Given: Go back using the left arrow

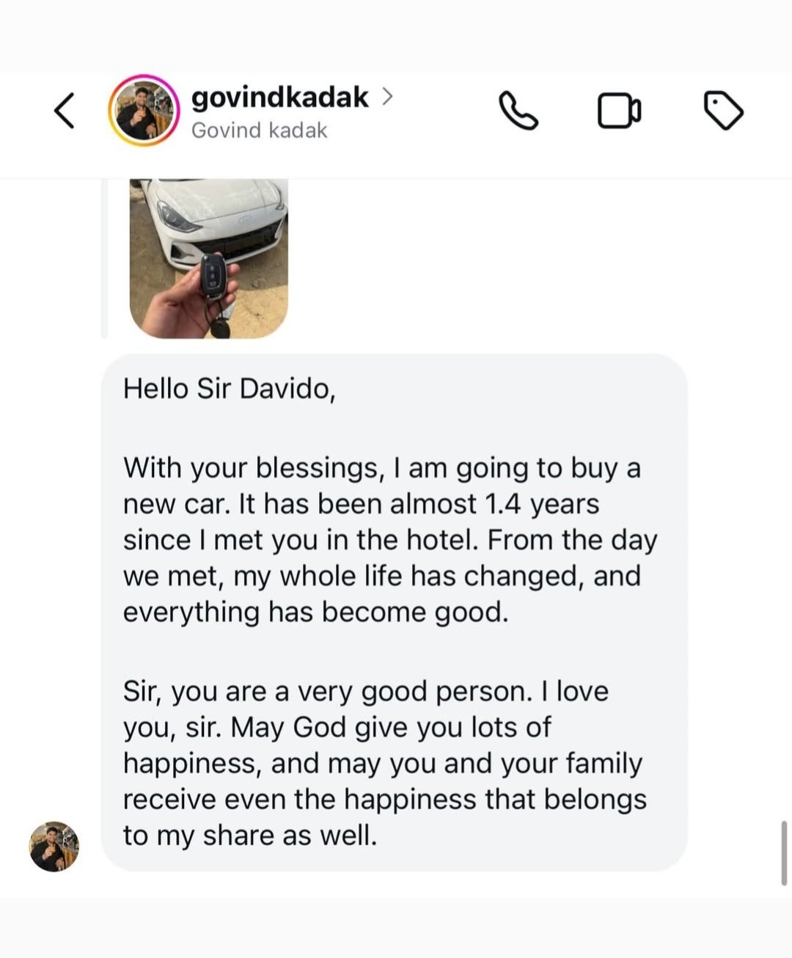Looking at the screenshot, I should click(65, 111).
